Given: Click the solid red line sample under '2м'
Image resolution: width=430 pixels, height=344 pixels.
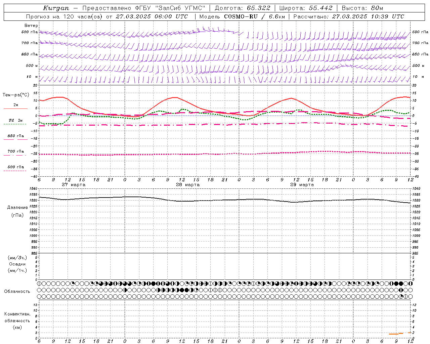Looking at the screenshot, I should (x=15, y=109).
